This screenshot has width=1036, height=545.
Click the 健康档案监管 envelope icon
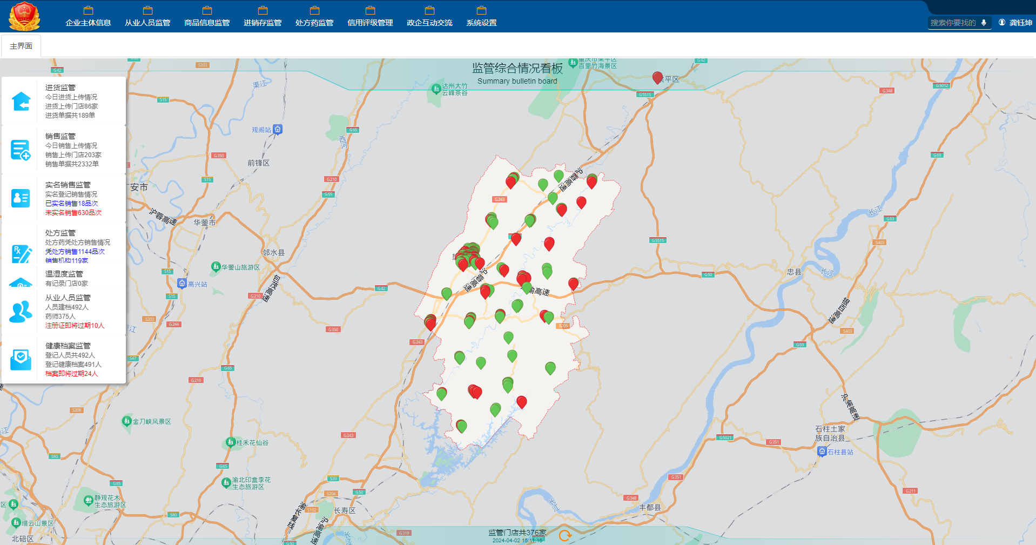pos(21,360)
